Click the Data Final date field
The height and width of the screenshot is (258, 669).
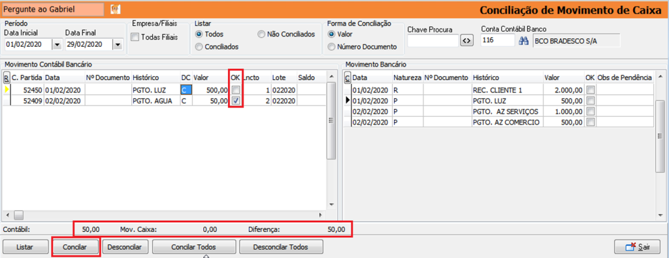click(x=89, y=44)
